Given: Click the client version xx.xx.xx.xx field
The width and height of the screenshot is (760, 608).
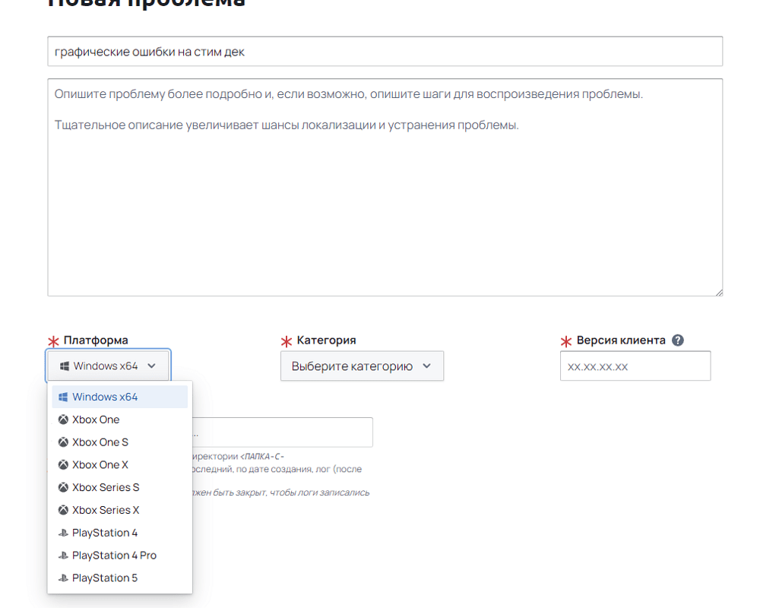Looking at the screenshot, I should [635, 366].
